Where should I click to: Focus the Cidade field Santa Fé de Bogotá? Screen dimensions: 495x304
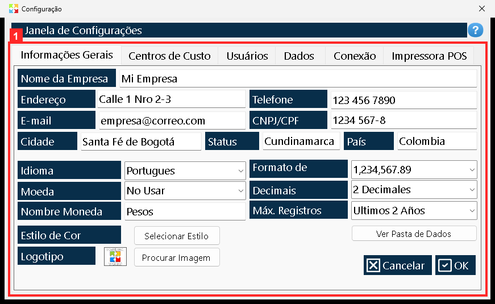[141, 141]
